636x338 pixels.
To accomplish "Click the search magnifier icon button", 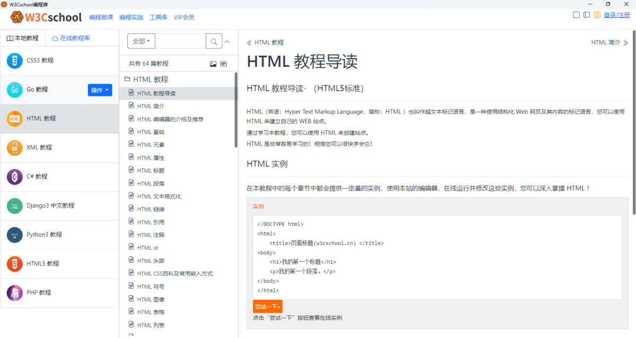I will click(x=214, y=41).
